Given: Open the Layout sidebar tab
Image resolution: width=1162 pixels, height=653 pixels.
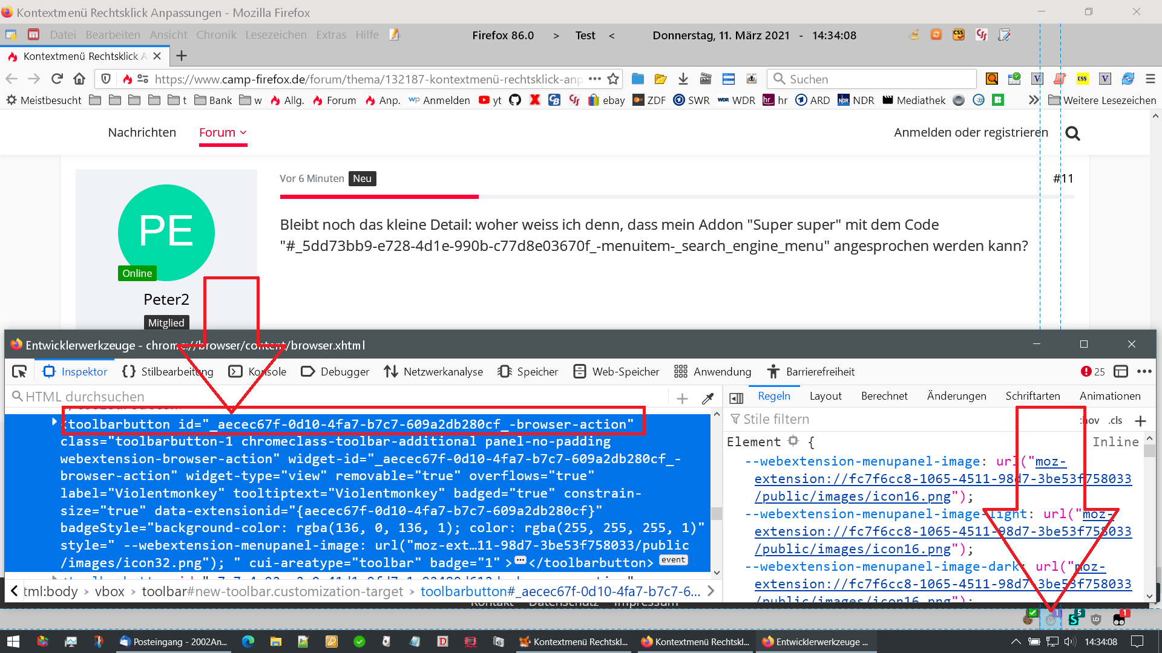Looking at the screenshot, I should [826, 396].
